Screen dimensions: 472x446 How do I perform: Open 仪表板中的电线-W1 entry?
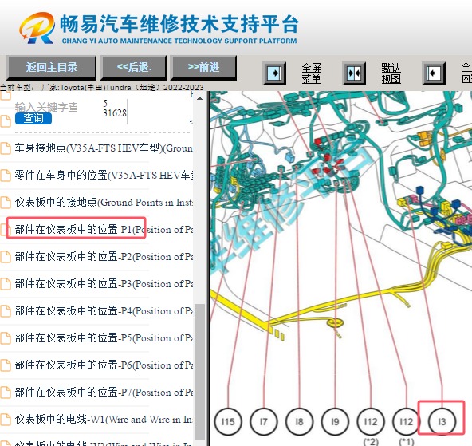[104, 419]
